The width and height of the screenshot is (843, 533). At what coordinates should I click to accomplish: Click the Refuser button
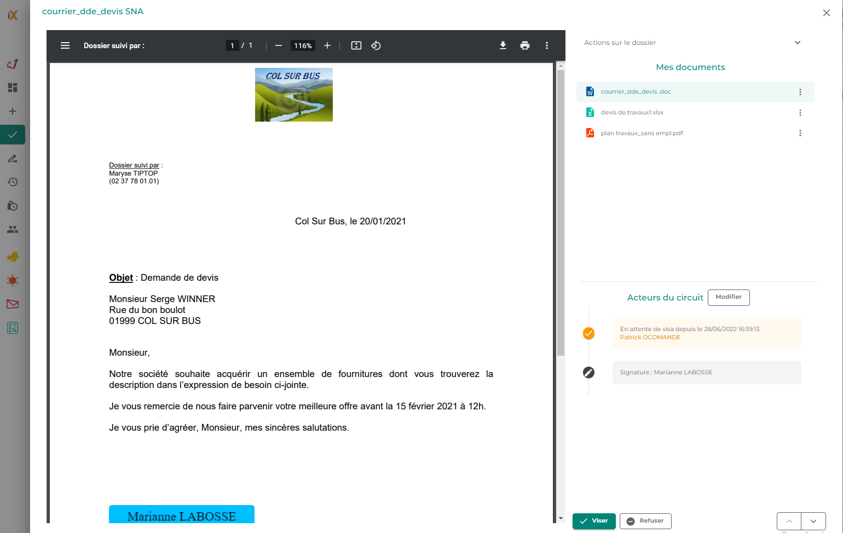[645, 521]
